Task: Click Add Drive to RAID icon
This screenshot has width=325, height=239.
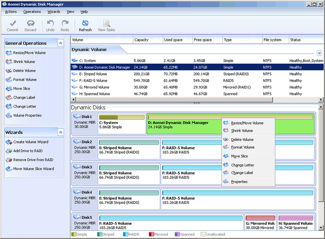Action: pos(9,151)
